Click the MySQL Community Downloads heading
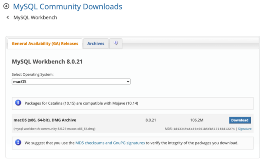The width and height of the screenshot is (264, 166). pyautogui.click(x=68, y=7)
